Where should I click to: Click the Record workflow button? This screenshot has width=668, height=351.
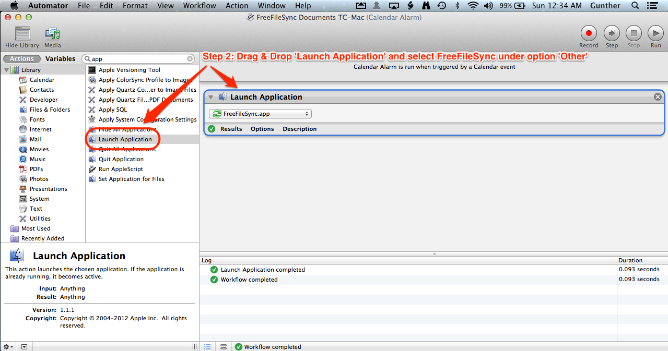pyautogui.click(x=588, y=34)
